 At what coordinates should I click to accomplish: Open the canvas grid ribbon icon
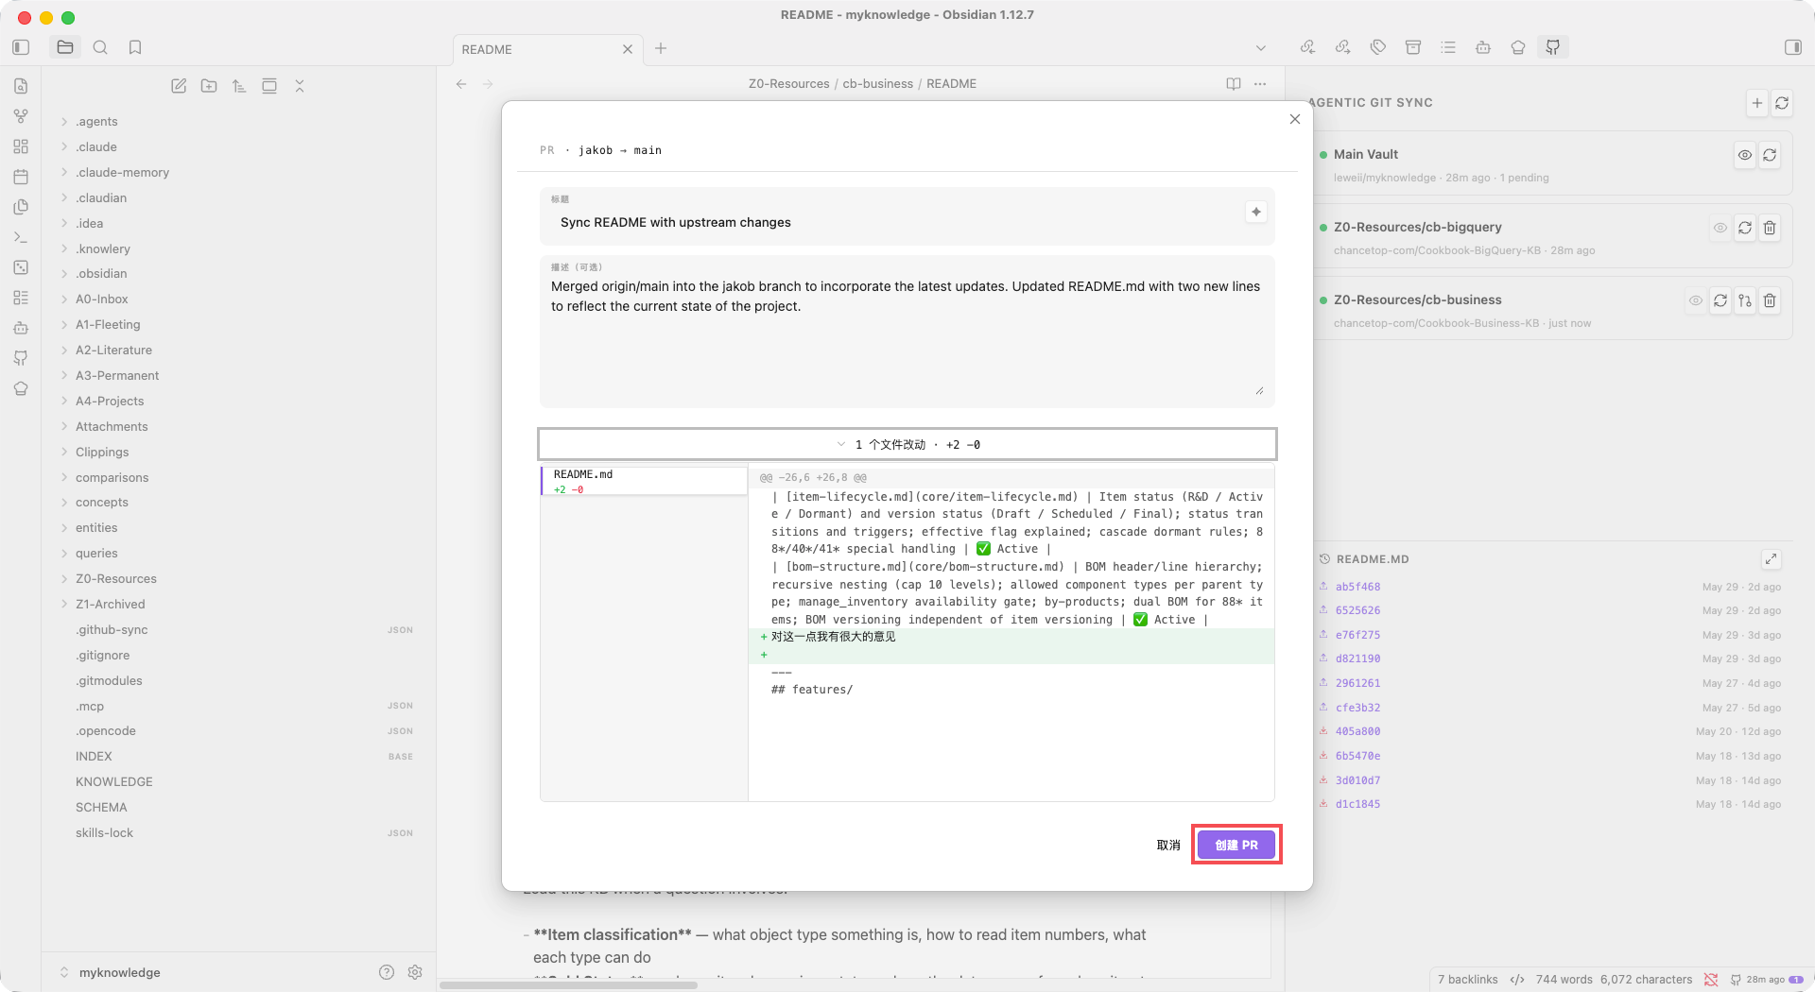pos(21,146)
